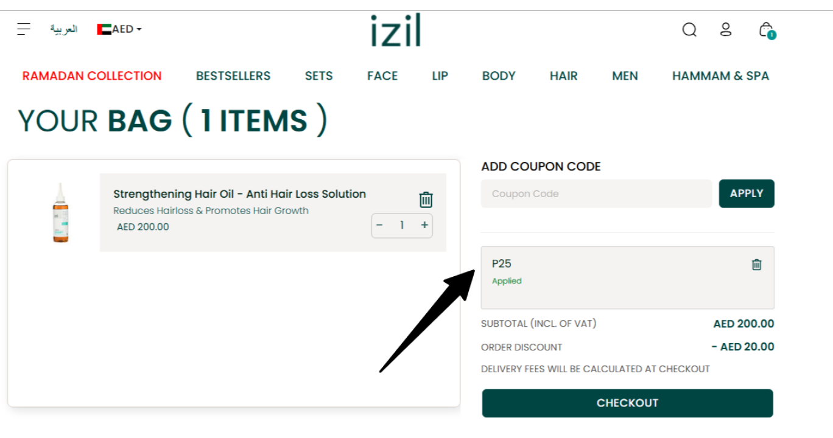Decrease item quantity with minus button
The width and height of the screenshot is (833, 438).
click(x=379, y=225)
